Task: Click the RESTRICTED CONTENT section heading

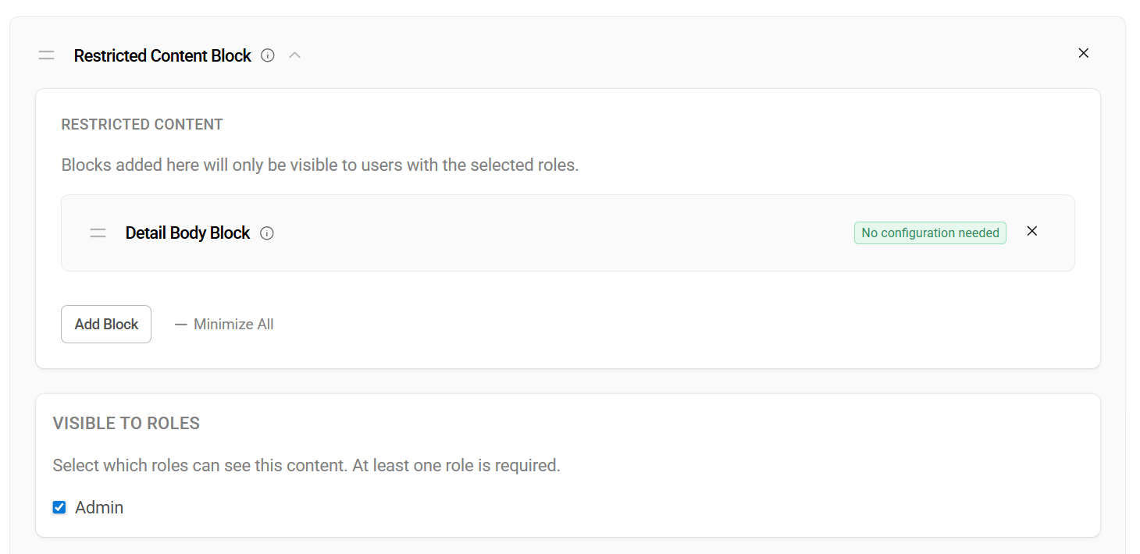Action: pos(141,124)
